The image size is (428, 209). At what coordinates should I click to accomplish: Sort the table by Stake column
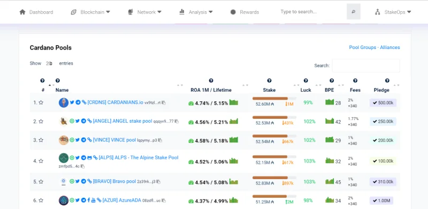point(269,90)
